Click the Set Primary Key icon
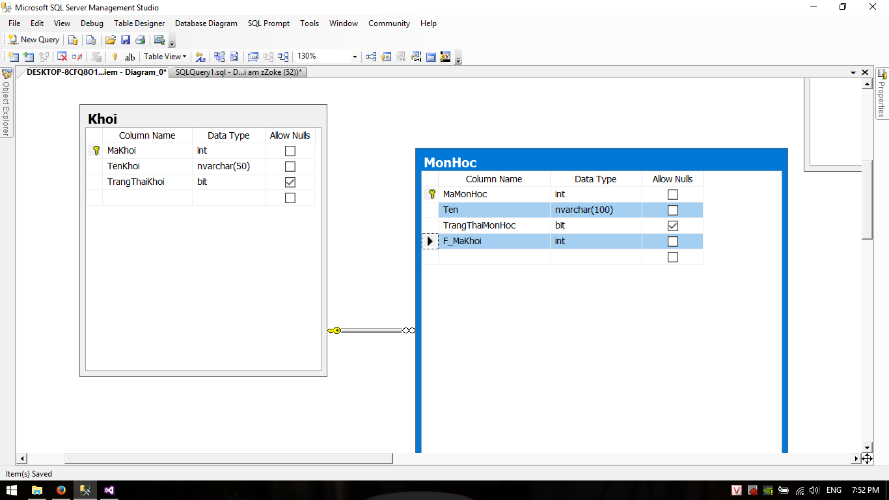Image resolution: width=889 pixels, height=500 pixels. [x=115, y=57]
